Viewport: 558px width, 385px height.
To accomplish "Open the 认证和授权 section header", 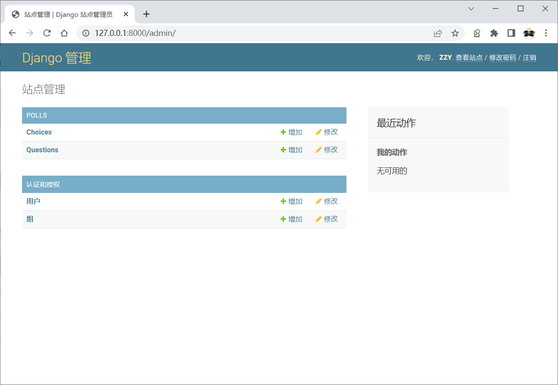I will click(x=43, y=185).
